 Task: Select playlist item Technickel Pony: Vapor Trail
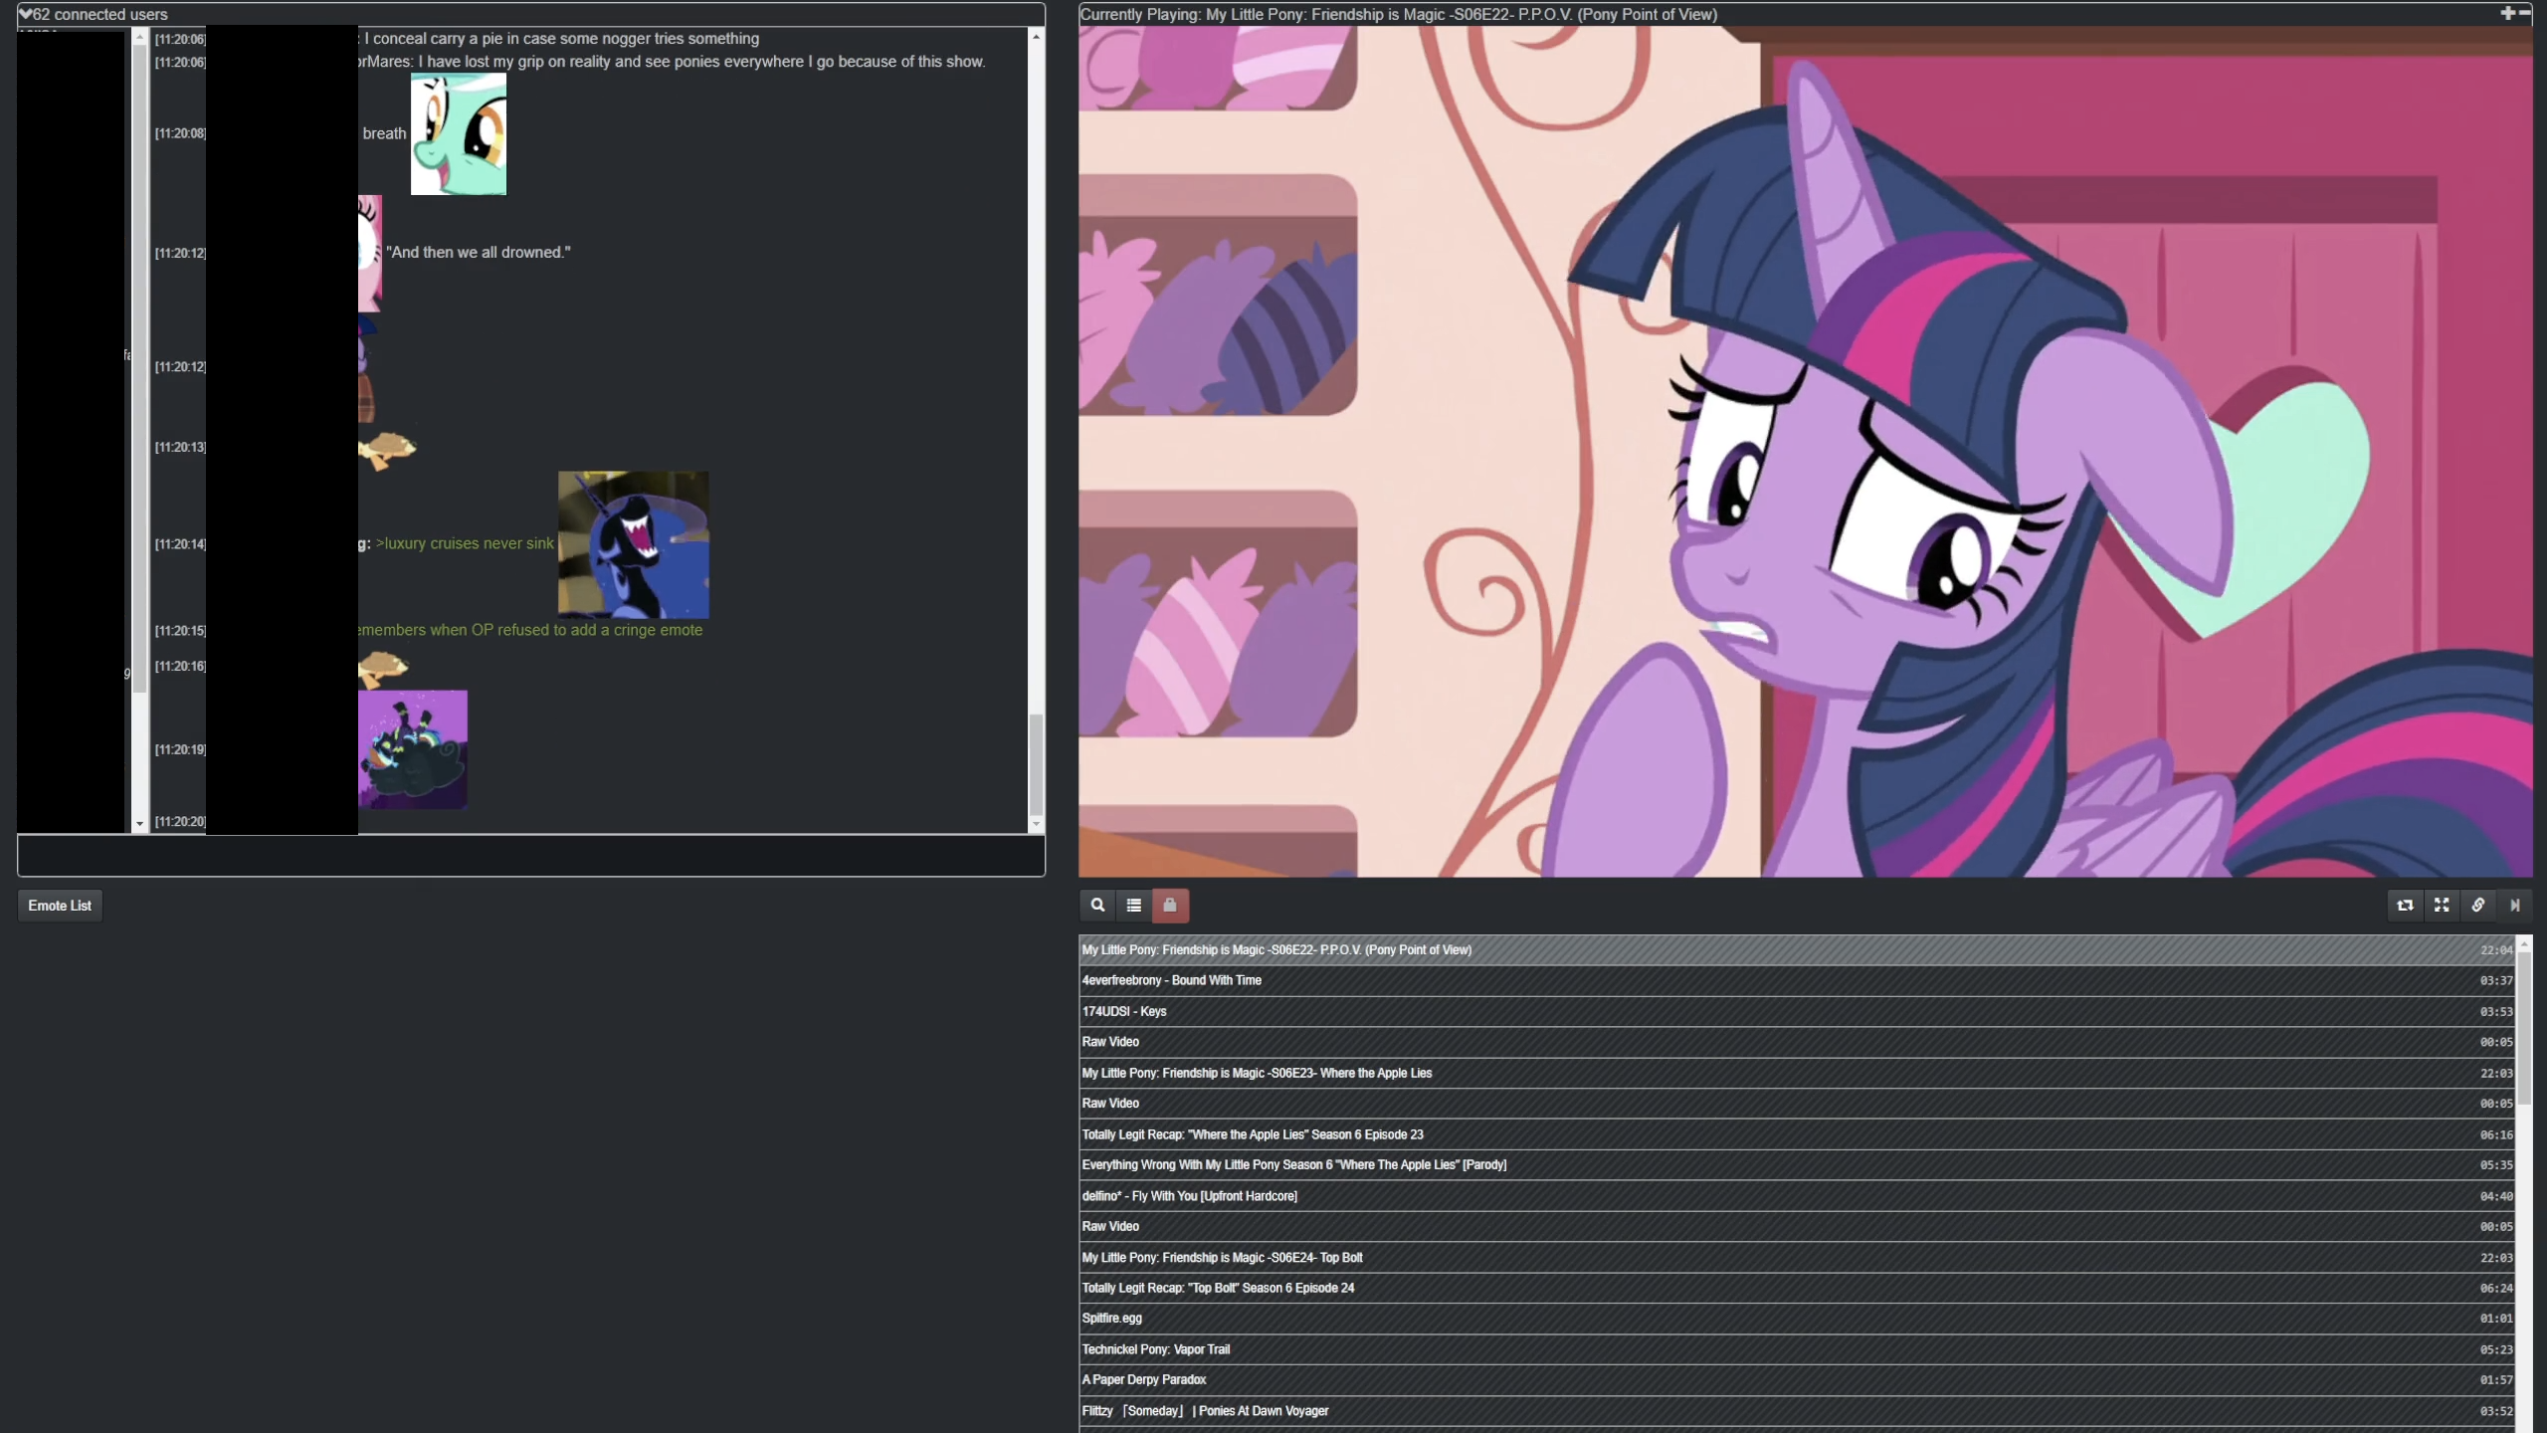pyautogui.click(x=1156, y=1349)
